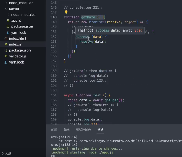This screenshot has width=182, height=157.
Task: Expand node_modules inside server folder
Action: (x=8, y=15)
